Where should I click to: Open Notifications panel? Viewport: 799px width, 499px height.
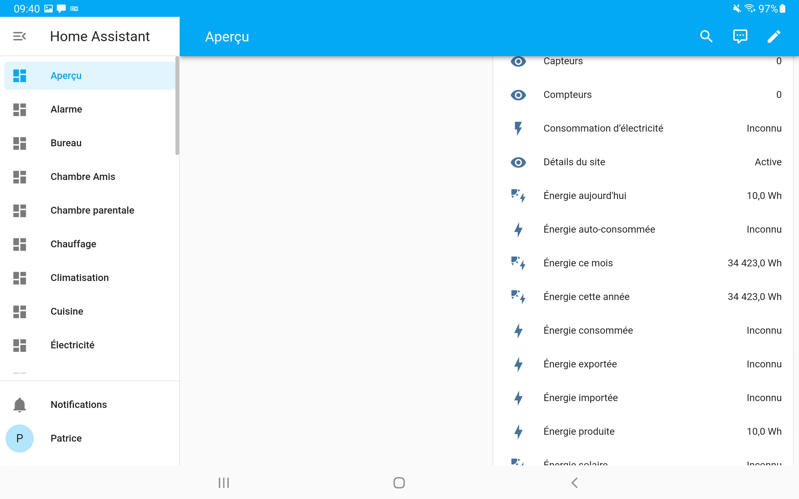click(90, 405)
